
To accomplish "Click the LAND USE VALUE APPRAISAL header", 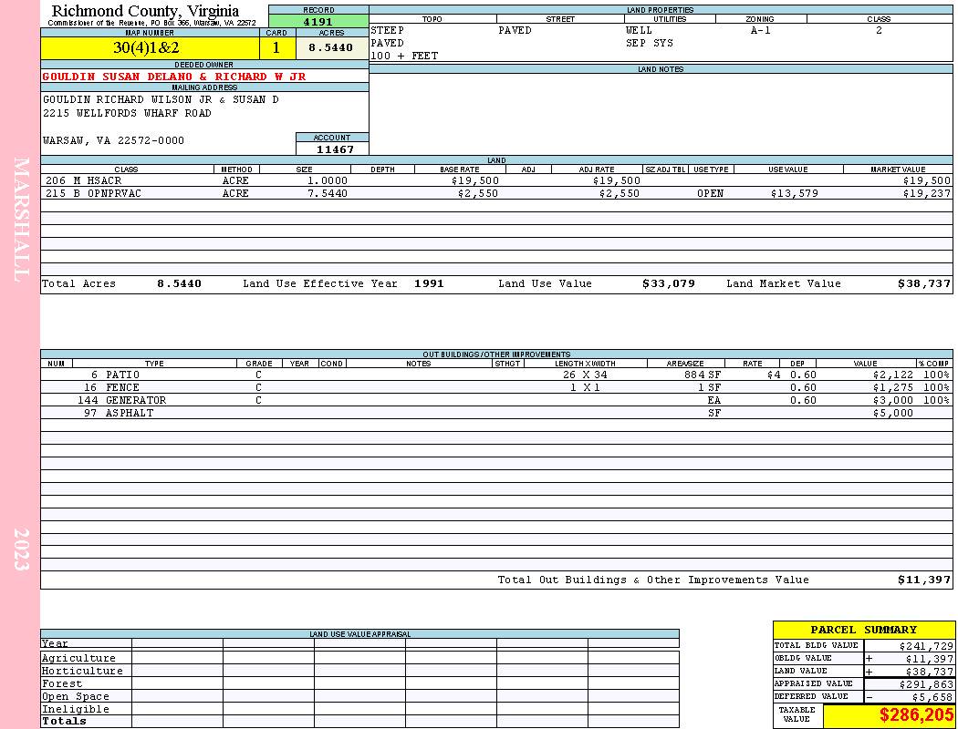I will click(359, 634).
